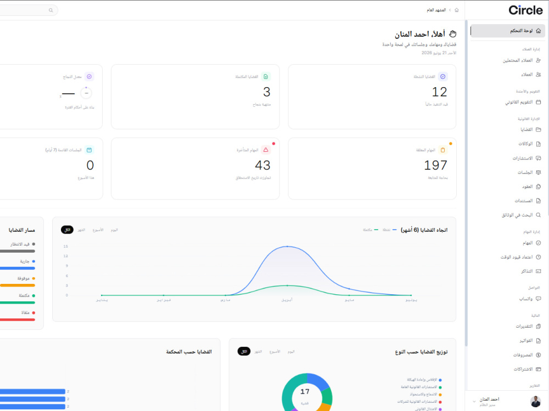Switch case type distribution to الأسبوع

[275, 352]
